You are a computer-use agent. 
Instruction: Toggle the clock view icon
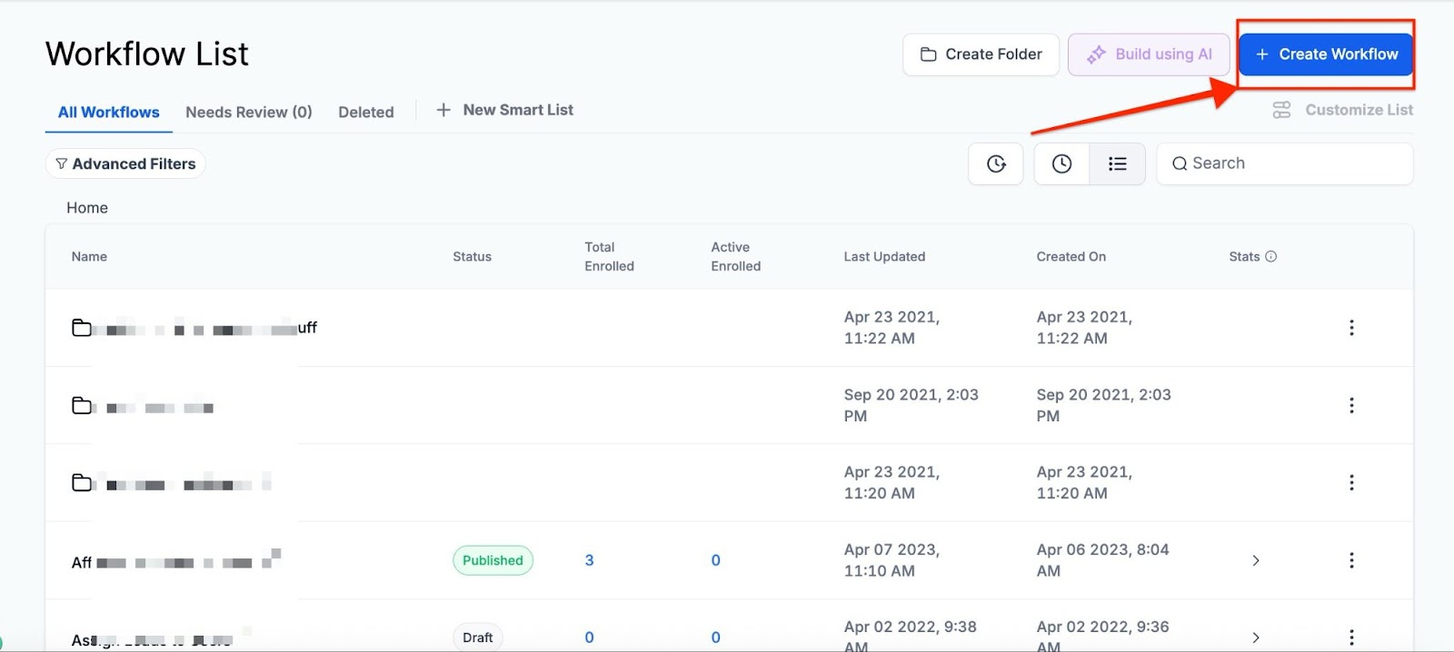(x=1061, y=163)
